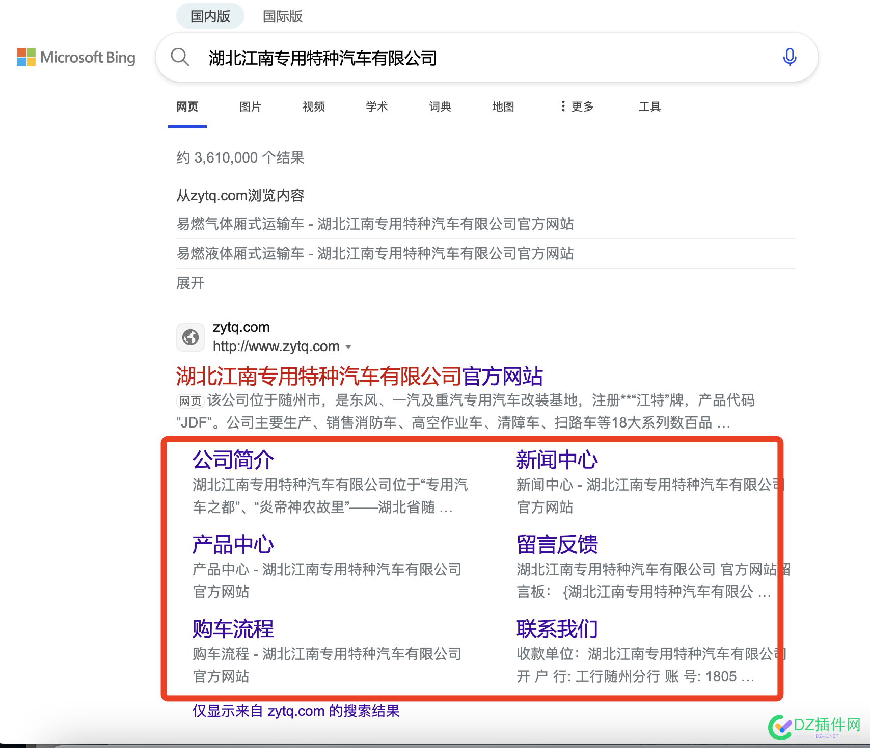Image resolution: width=870 pixels, height=748 pixels.
Task: Select the 网页 tab
Action: [x=187, y=106]
